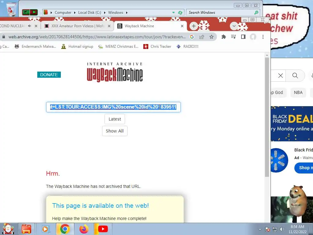Open the MEMZ Christmas E... bookmark
313x235 pixels.
tap(118, 47)
